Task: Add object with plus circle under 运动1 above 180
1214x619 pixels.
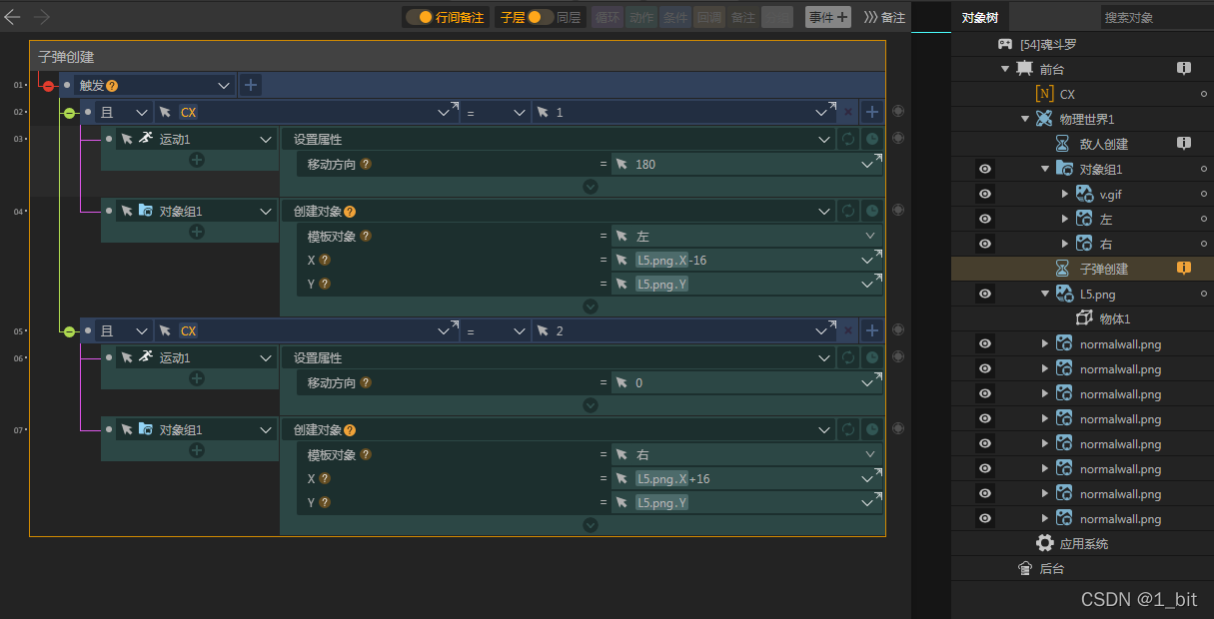Action: (x=197, y=160)
